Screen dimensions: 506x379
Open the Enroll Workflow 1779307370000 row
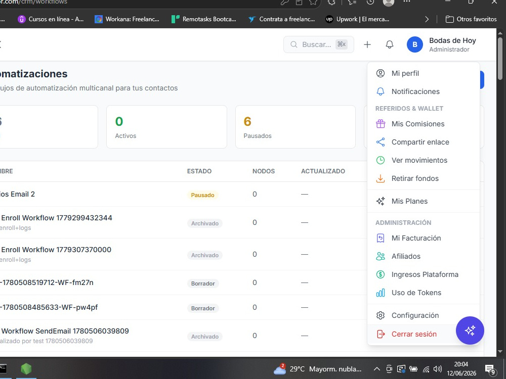tap(183, 254)
